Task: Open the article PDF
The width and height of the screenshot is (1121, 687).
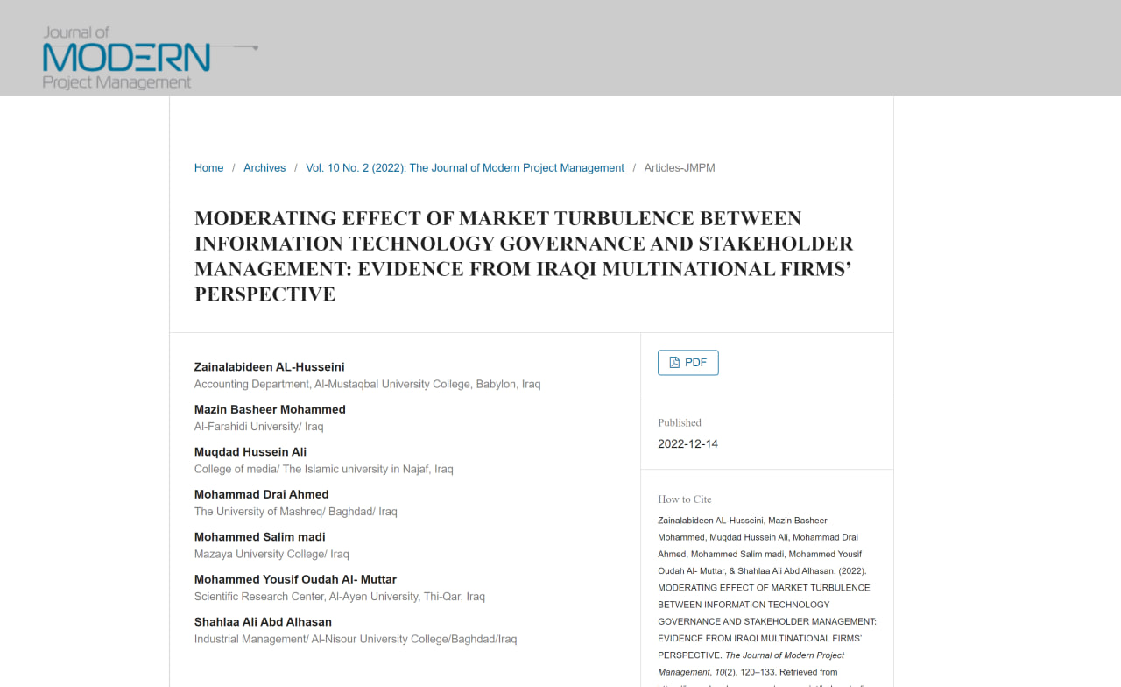Action: pyautogui.click(x=687, y=363)
